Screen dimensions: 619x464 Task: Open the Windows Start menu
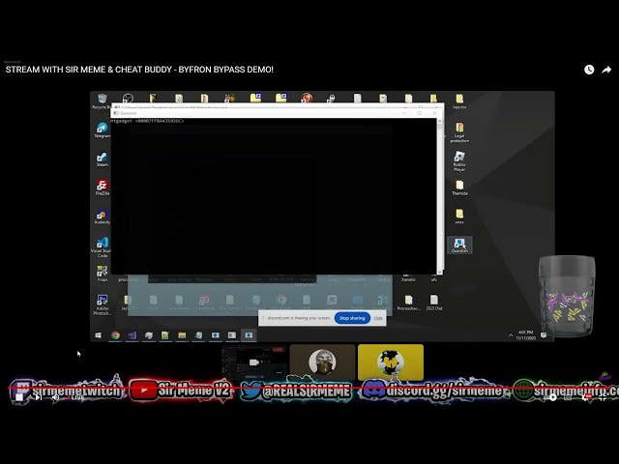[x=98, y=335]
